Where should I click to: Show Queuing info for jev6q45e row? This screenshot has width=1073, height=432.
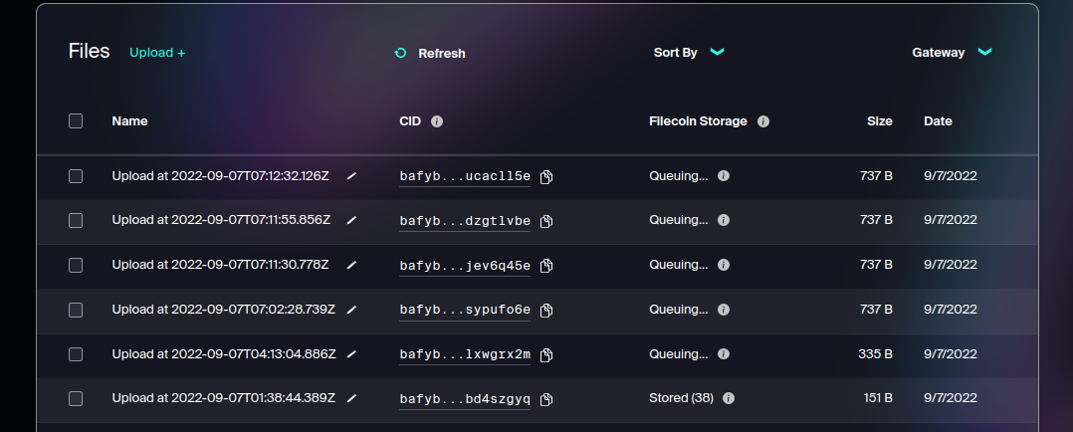pyautogui.click(x=724, y=264)
